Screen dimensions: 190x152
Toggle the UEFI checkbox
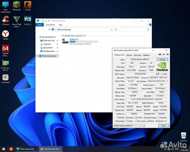coord(162,74)
